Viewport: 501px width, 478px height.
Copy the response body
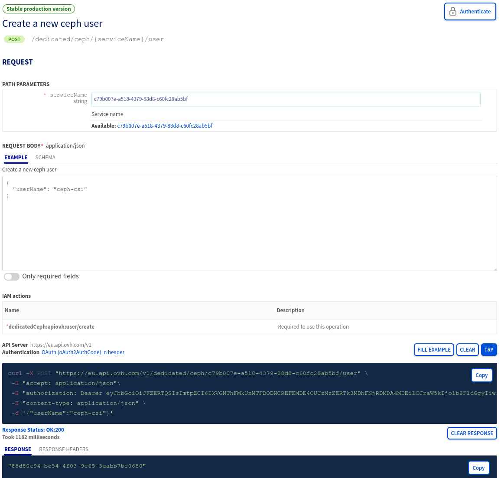click(478, 468)
